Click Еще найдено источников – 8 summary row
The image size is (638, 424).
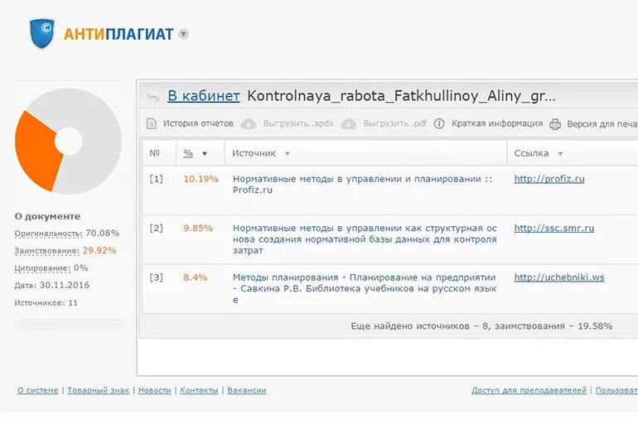point(481,326)
